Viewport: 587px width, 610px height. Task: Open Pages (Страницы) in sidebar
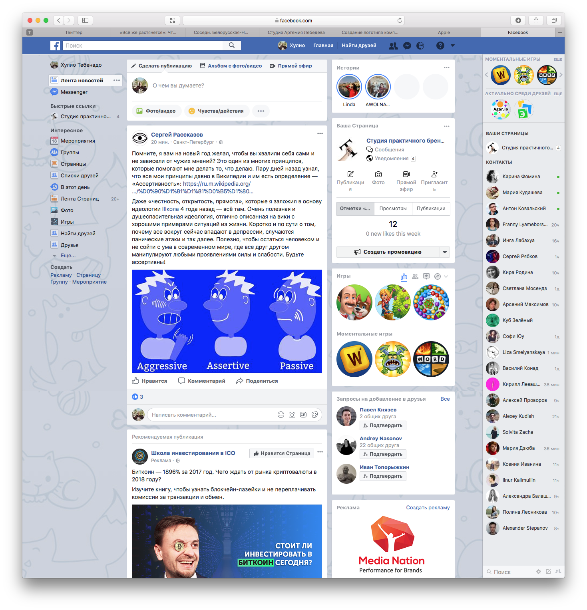coord(68,164)
